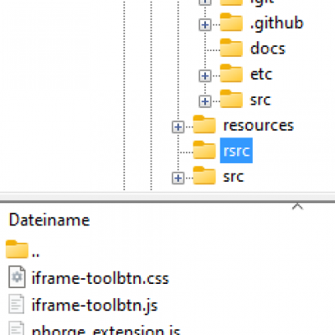Expand the resources folder node
335x335 pixels.
pyautogui.click(x=178, y=126)
